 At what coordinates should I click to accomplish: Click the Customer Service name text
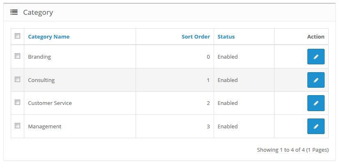coord(50,103)
